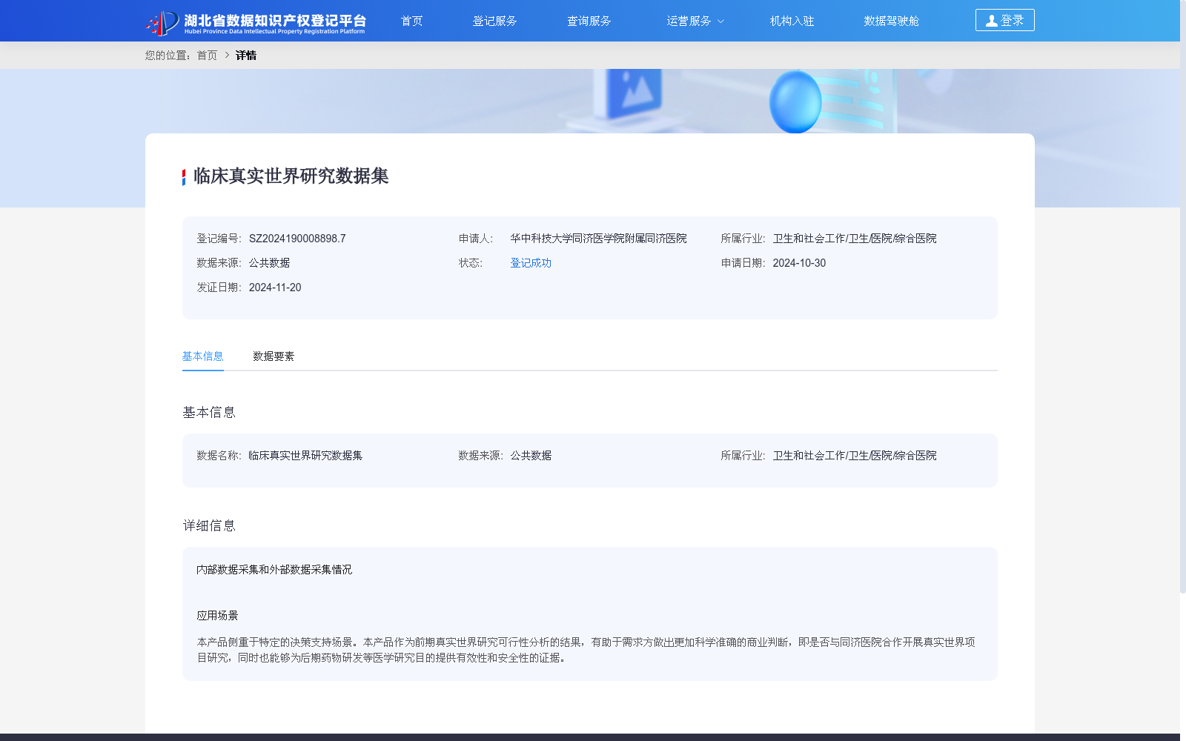Image resolution: width=1186 pixels, height=741 pixels.
Task: Click the breadcrumb separator arrow
Action: click(227, 56)
